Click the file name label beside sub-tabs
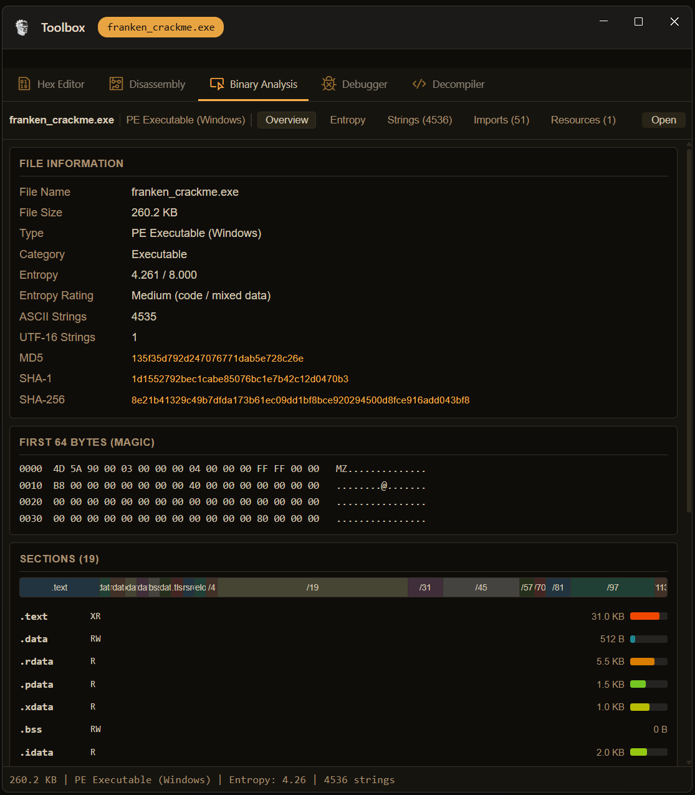Viewport: 695px width, 795px height. pyautogui.click(x=62, y=120)
